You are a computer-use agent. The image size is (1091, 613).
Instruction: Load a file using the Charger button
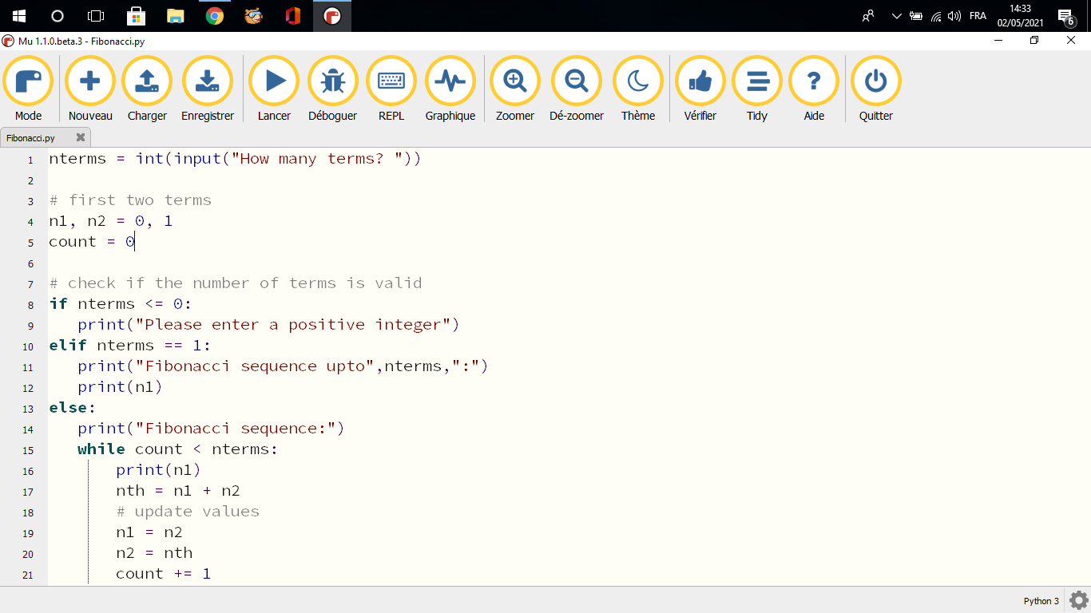tap(147, 82)
